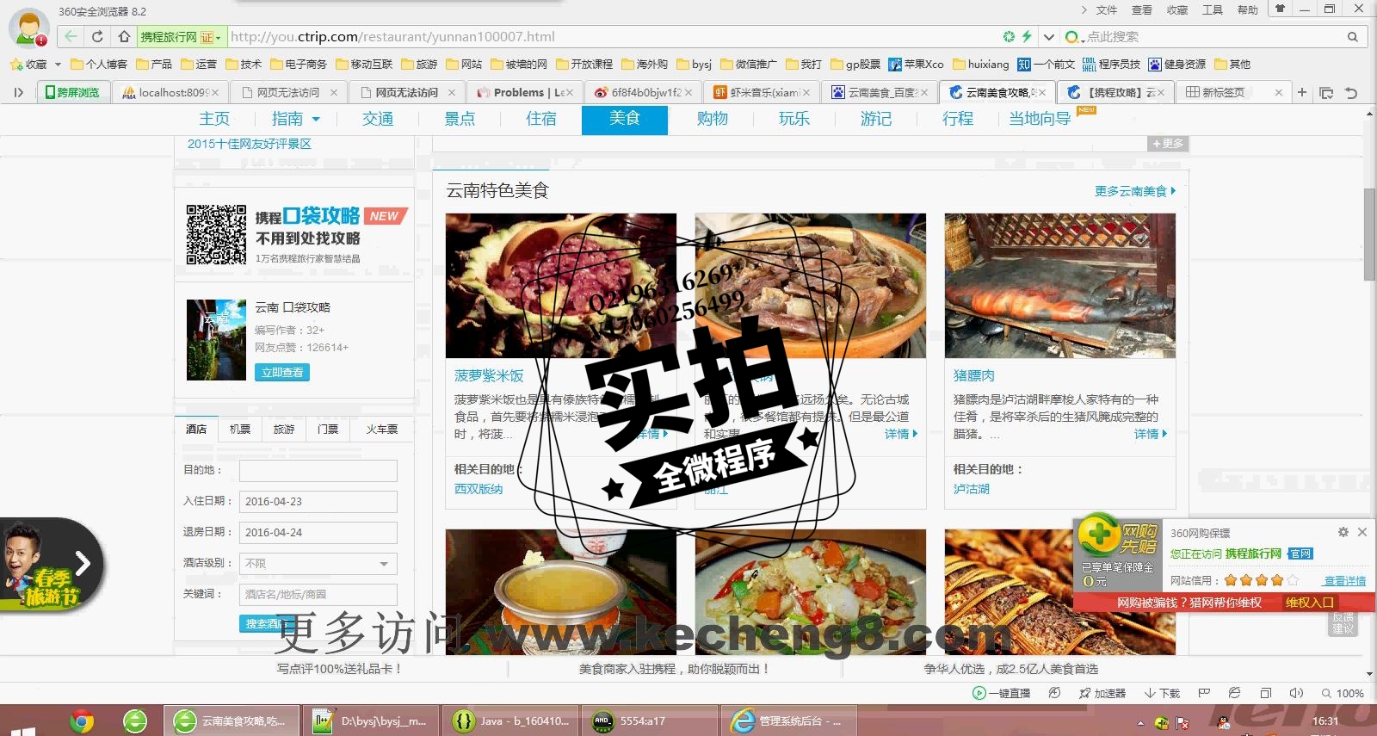Click the 关键词 input field
Screen dimensions: 1377x736
click(318, 594)
